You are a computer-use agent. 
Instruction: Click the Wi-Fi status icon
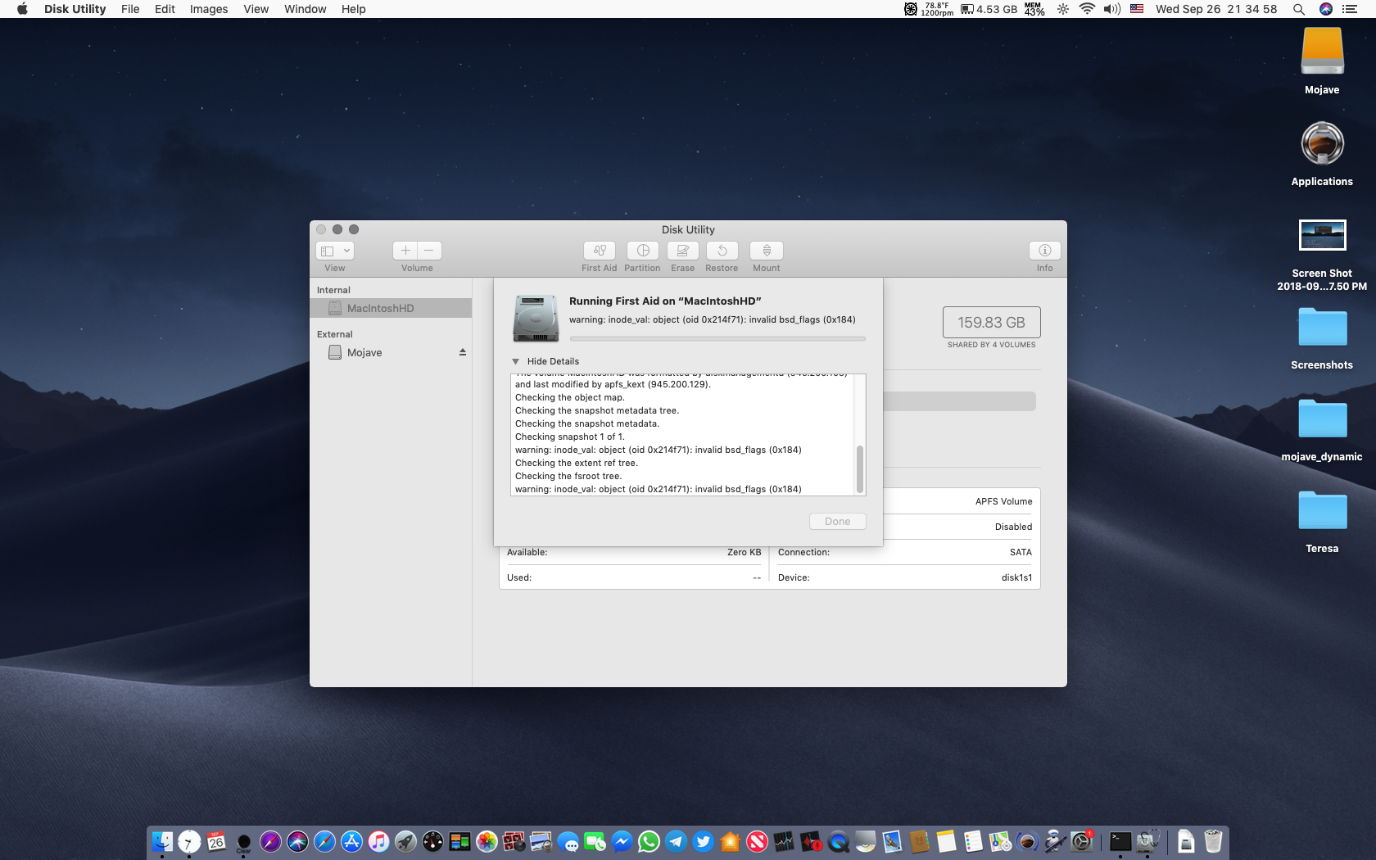1087,9
